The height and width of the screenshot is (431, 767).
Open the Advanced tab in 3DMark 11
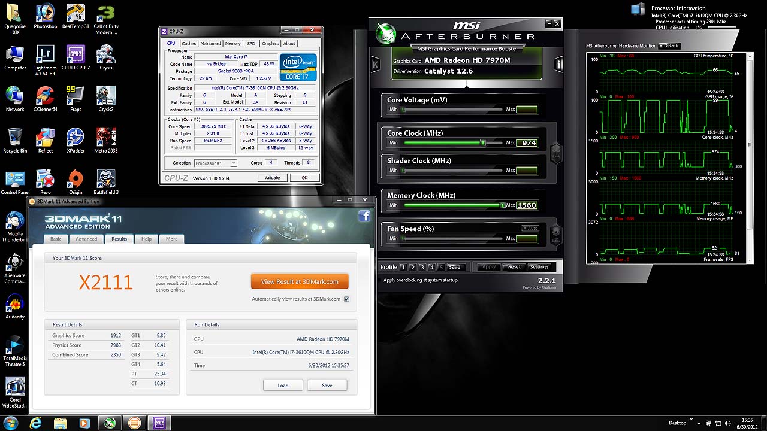[86, 239]
